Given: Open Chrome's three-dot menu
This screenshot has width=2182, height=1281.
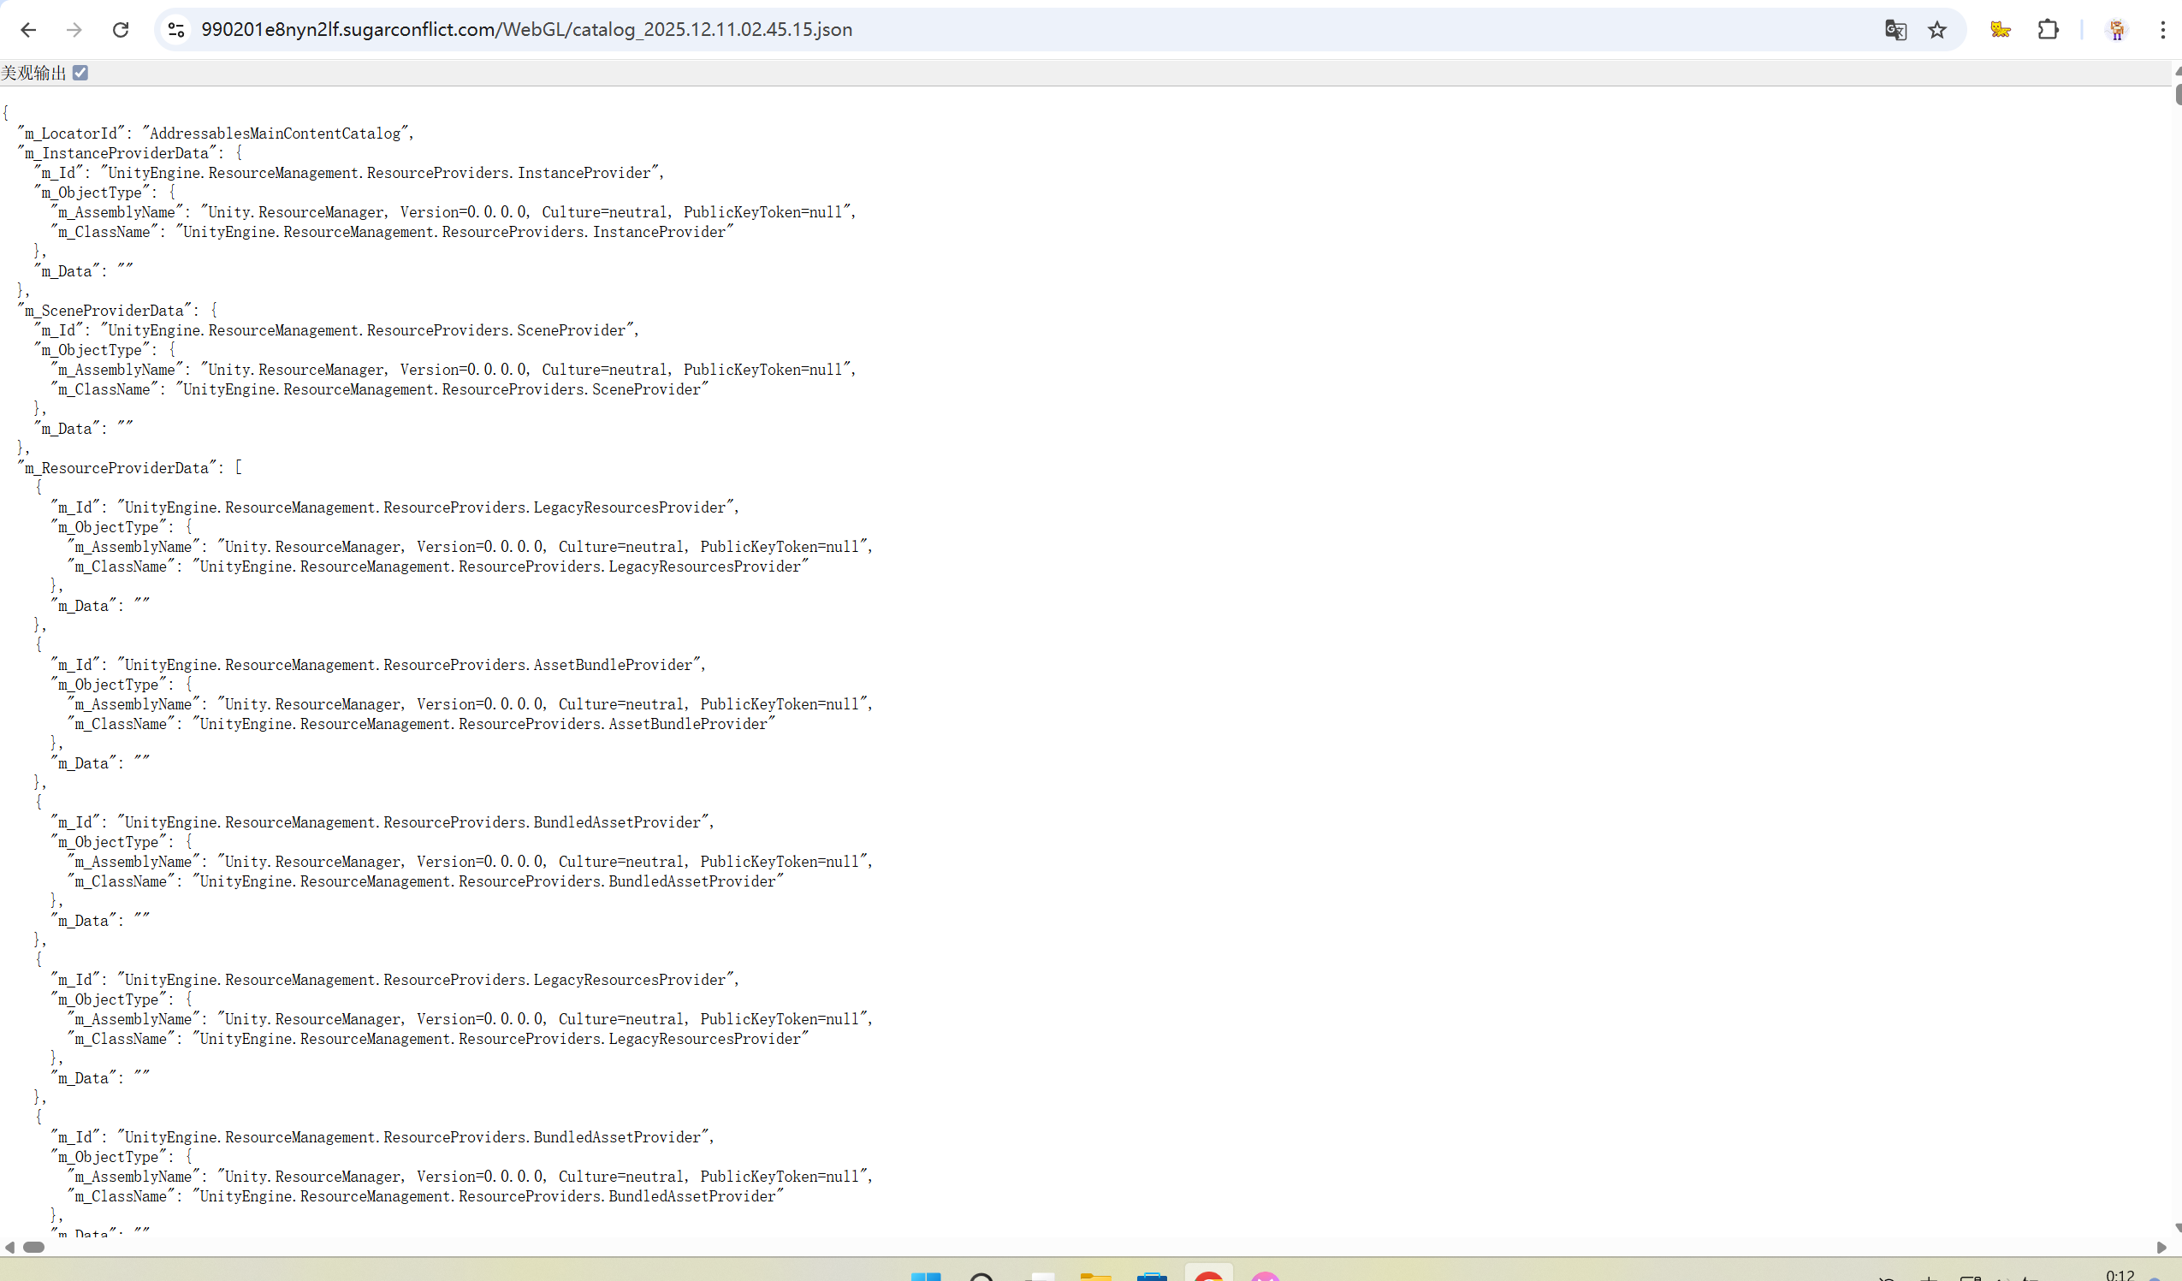Looking at the screenshot, I should point(2162,29).
